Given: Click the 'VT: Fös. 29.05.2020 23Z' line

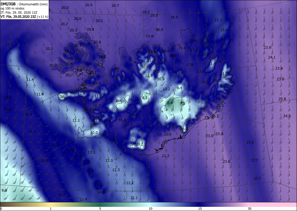Looking at the screenshot, I should tap(18, 17).
